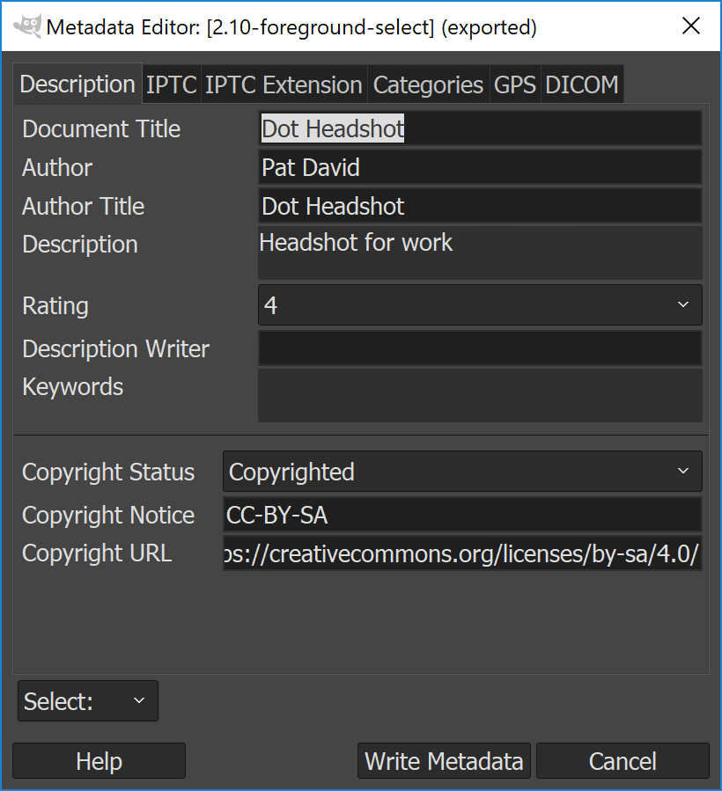Edit the Author field containing Pat David

[480, 167]
